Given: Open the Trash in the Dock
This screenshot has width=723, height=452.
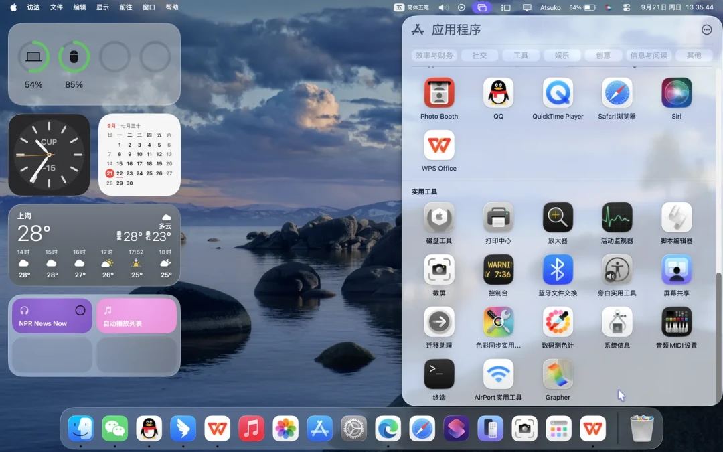Looking at the screenshot, I should 642,429.
